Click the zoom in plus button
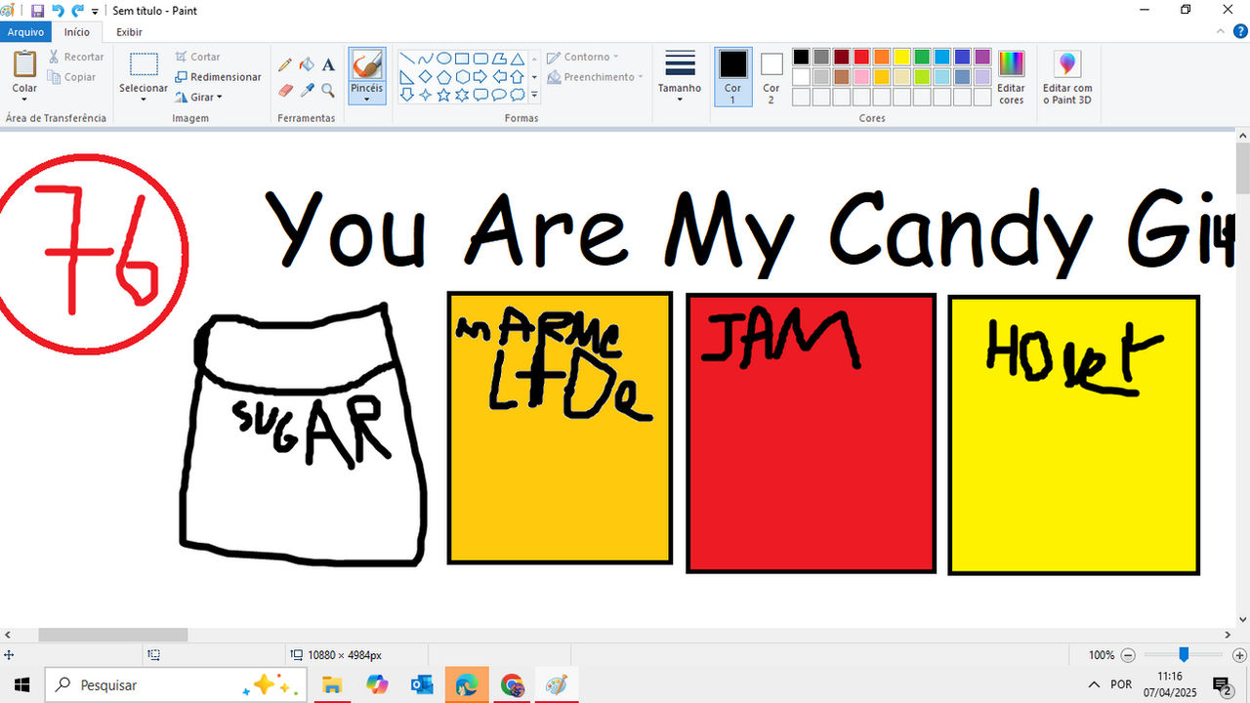Image resolution: width=1250 pixels, height=703 pixels. (1239, 655)
